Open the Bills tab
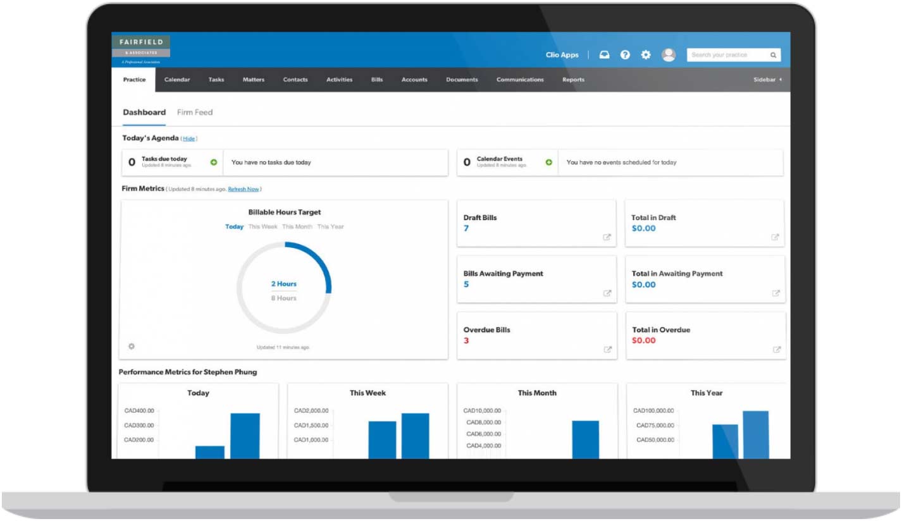 pyautogui.click(x=377, y=80)
